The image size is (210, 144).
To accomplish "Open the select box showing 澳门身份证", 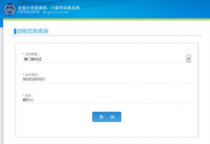I will (104, 59).
